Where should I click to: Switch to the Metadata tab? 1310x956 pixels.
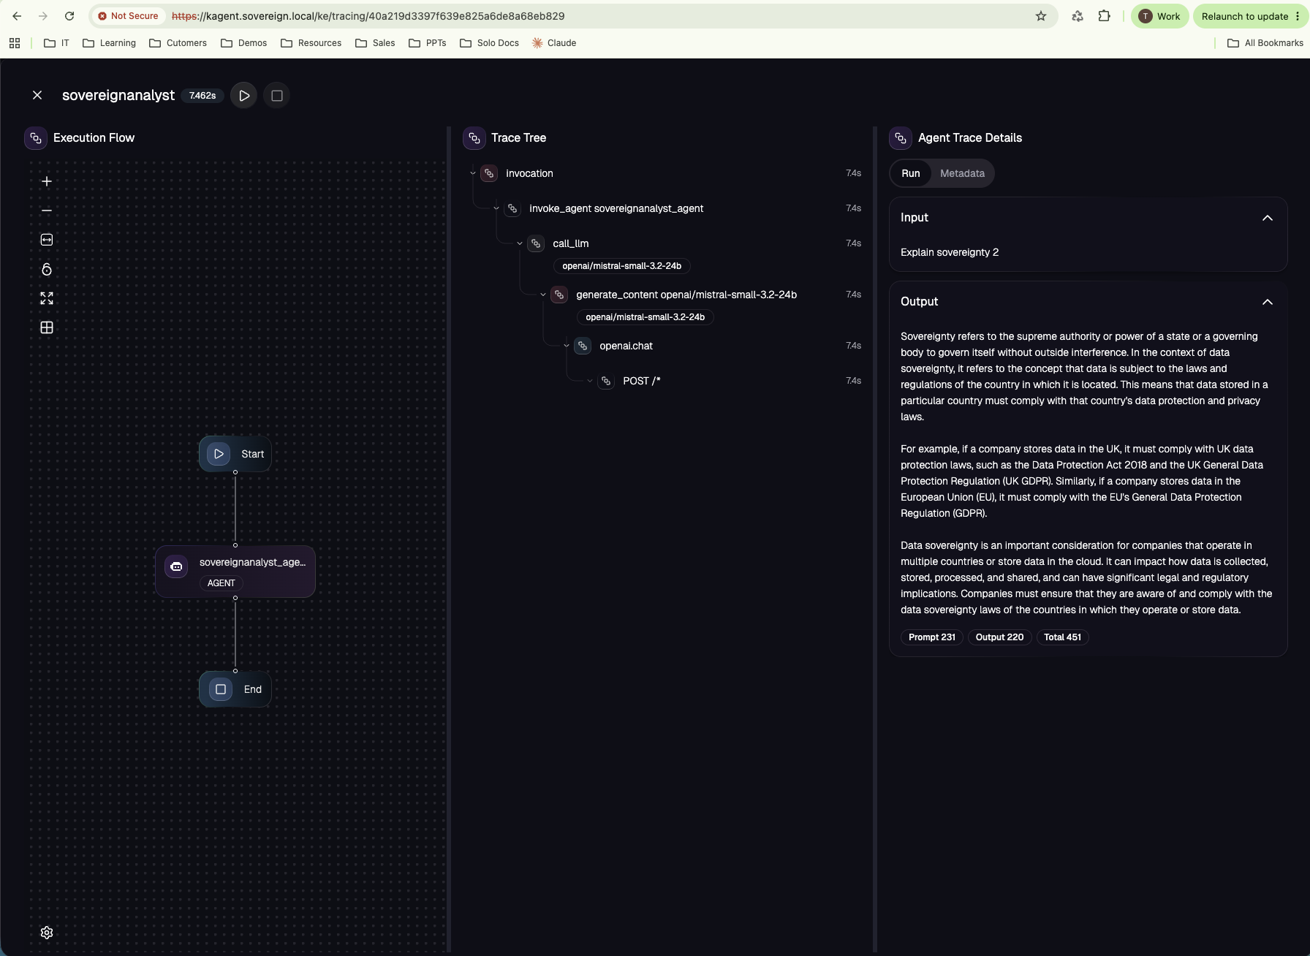[x=962, y=173]
